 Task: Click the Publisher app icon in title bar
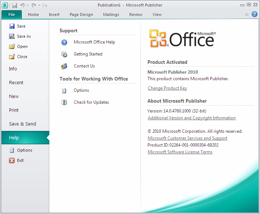(x=5, y=5)
